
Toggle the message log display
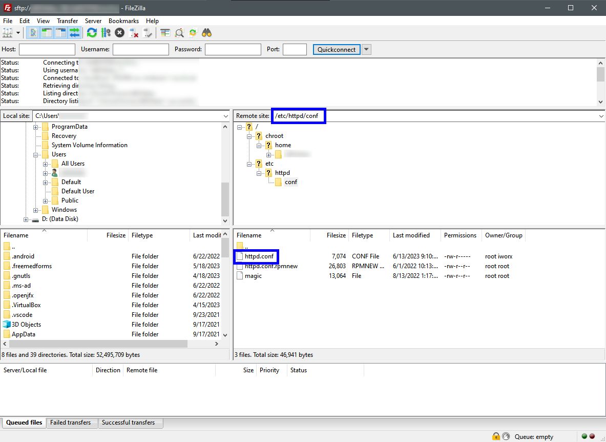click(x=32, y=32)
